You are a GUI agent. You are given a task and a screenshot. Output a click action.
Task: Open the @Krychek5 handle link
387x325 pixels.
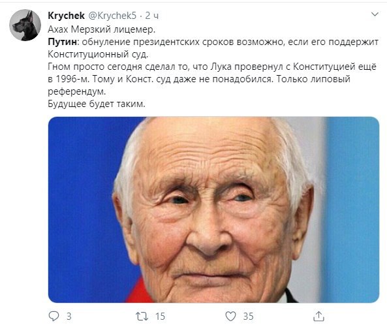coord(112,15)
